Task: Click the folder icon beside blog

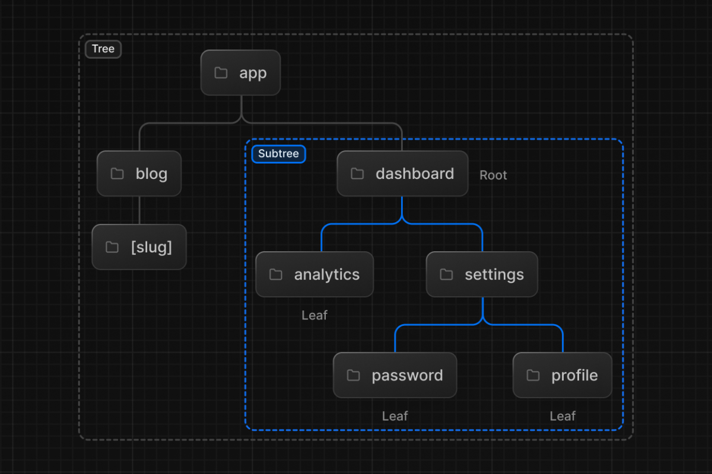Action: coord(117,174)
